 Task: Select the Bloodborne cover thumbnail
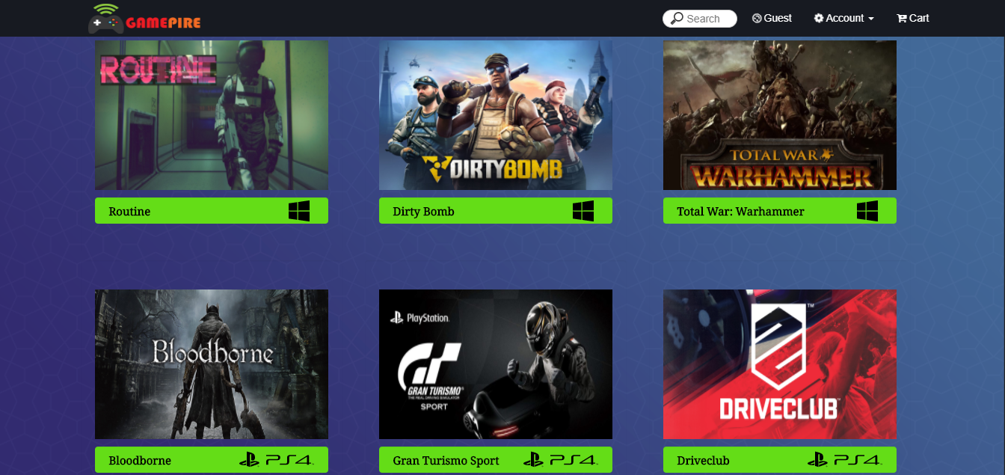(x=212, y=364)
